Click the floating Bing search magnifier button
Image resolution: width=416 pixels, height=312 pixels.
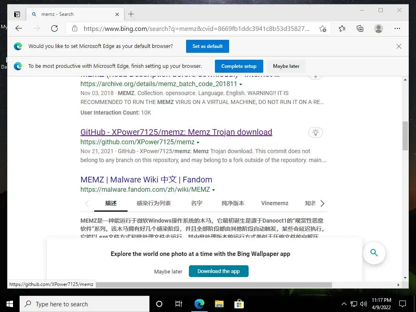[374, 253]
